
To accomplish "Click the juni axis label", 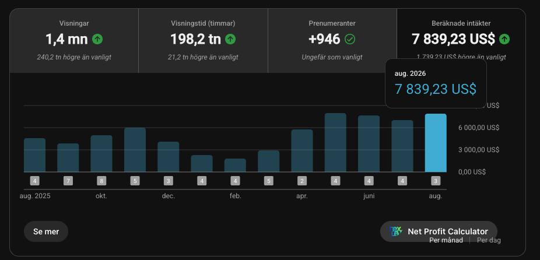I will (369, 196).
